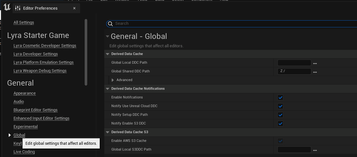The height and width of the screenshot is (157, 357).
Task: Select the Global settings category
Action: point(19,135)
